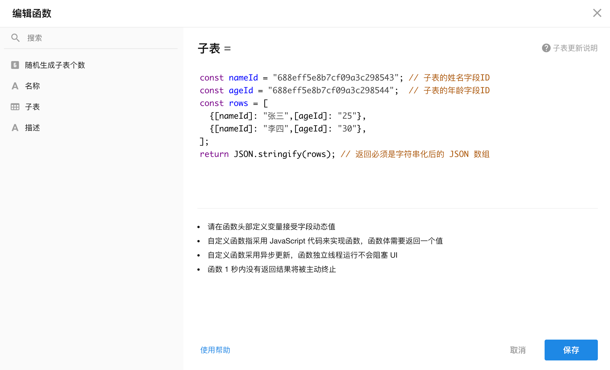Focus the 搜索 field input
Viewport: 610px width, 370px height.
coord(98,38)
